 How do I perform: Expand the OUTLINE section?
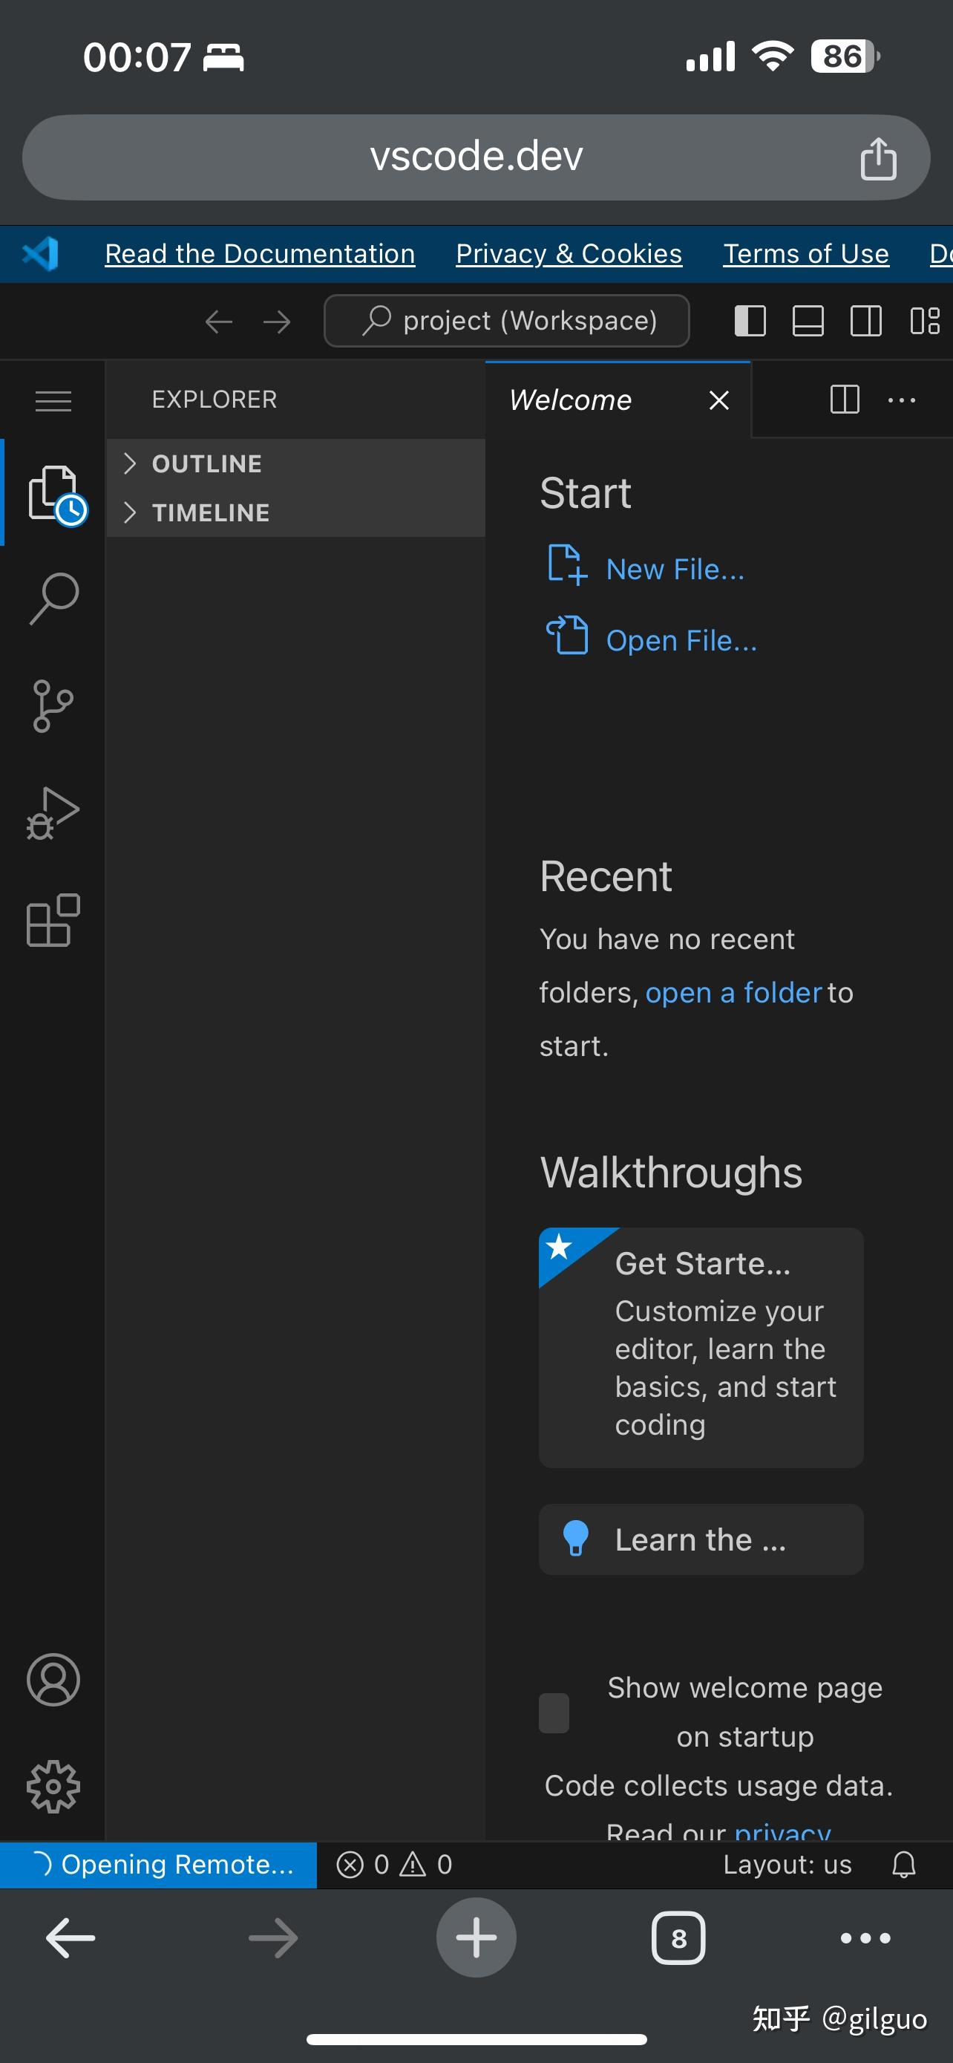(x=206, y=463)
